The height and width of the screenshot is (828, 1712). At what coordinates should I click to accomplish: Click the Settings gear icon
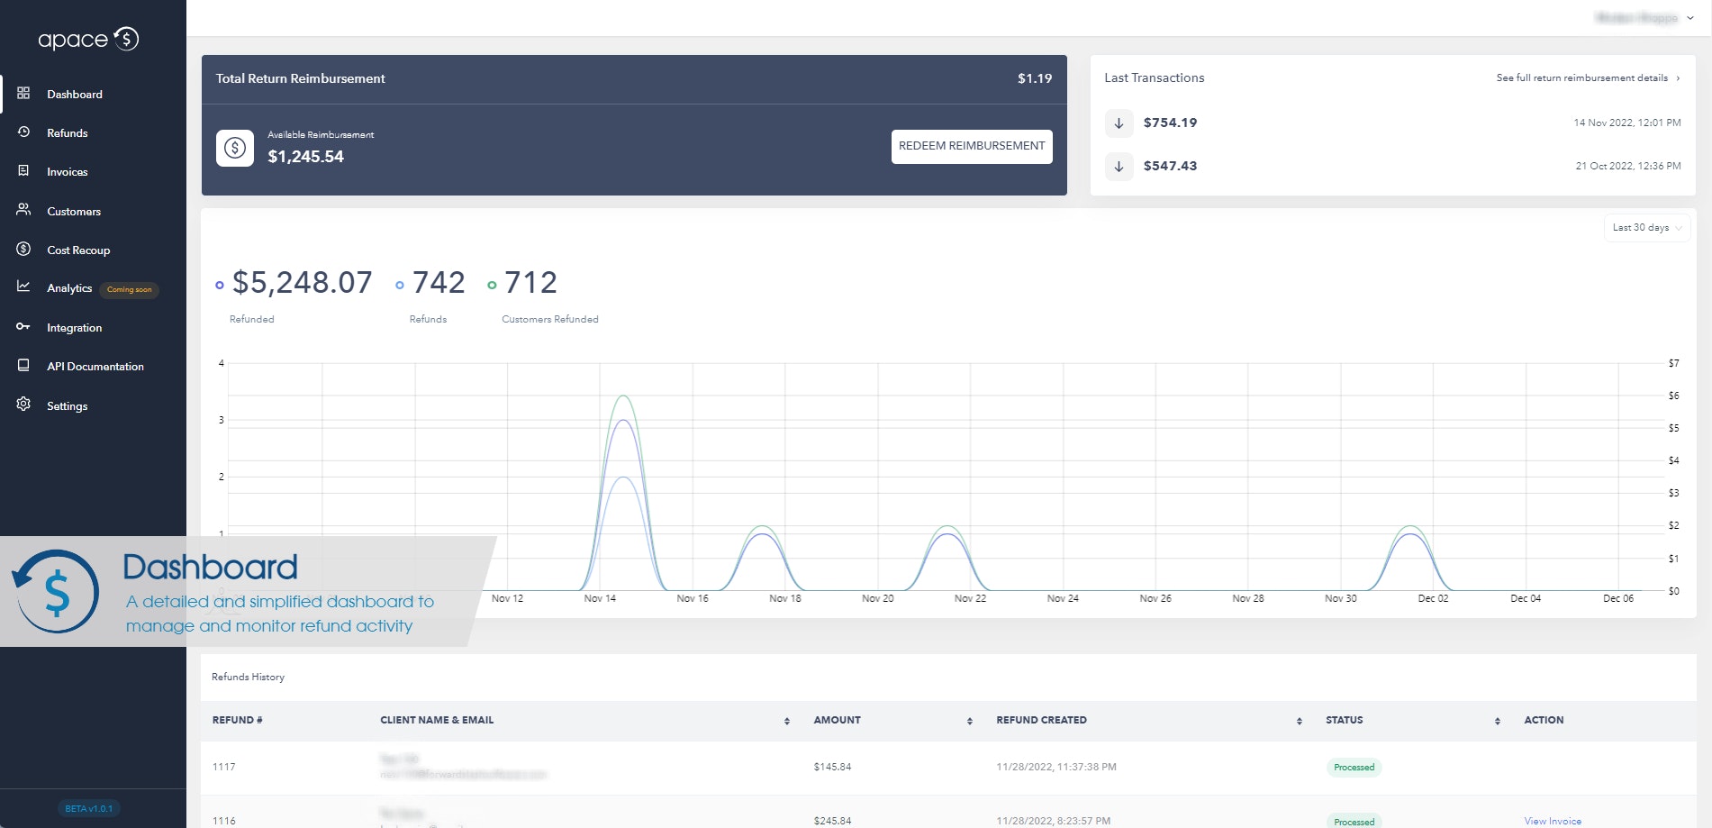[x=23, y=405]
